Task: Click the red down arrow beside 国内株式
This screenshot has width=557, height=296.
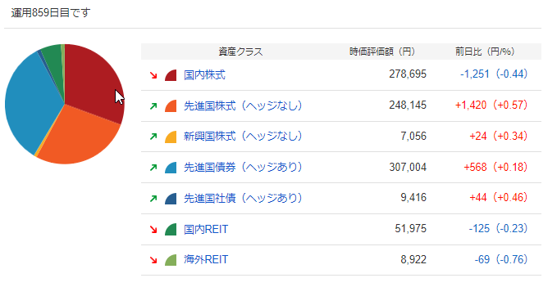Action: [x=153, y=75]
